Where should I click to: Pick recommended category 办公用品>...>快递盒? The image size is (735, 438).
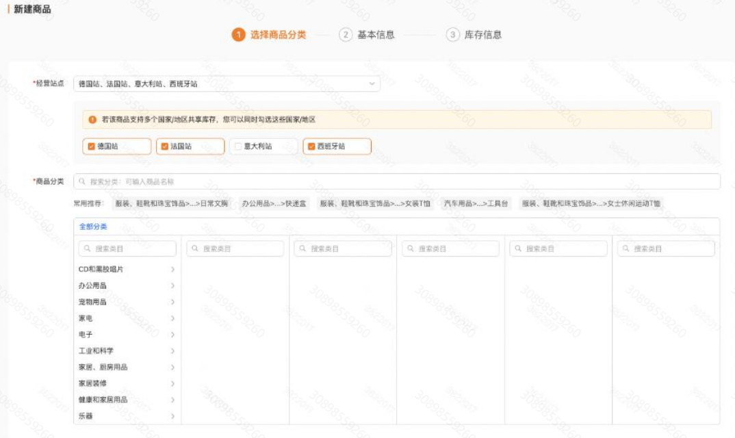click(274, 204)
